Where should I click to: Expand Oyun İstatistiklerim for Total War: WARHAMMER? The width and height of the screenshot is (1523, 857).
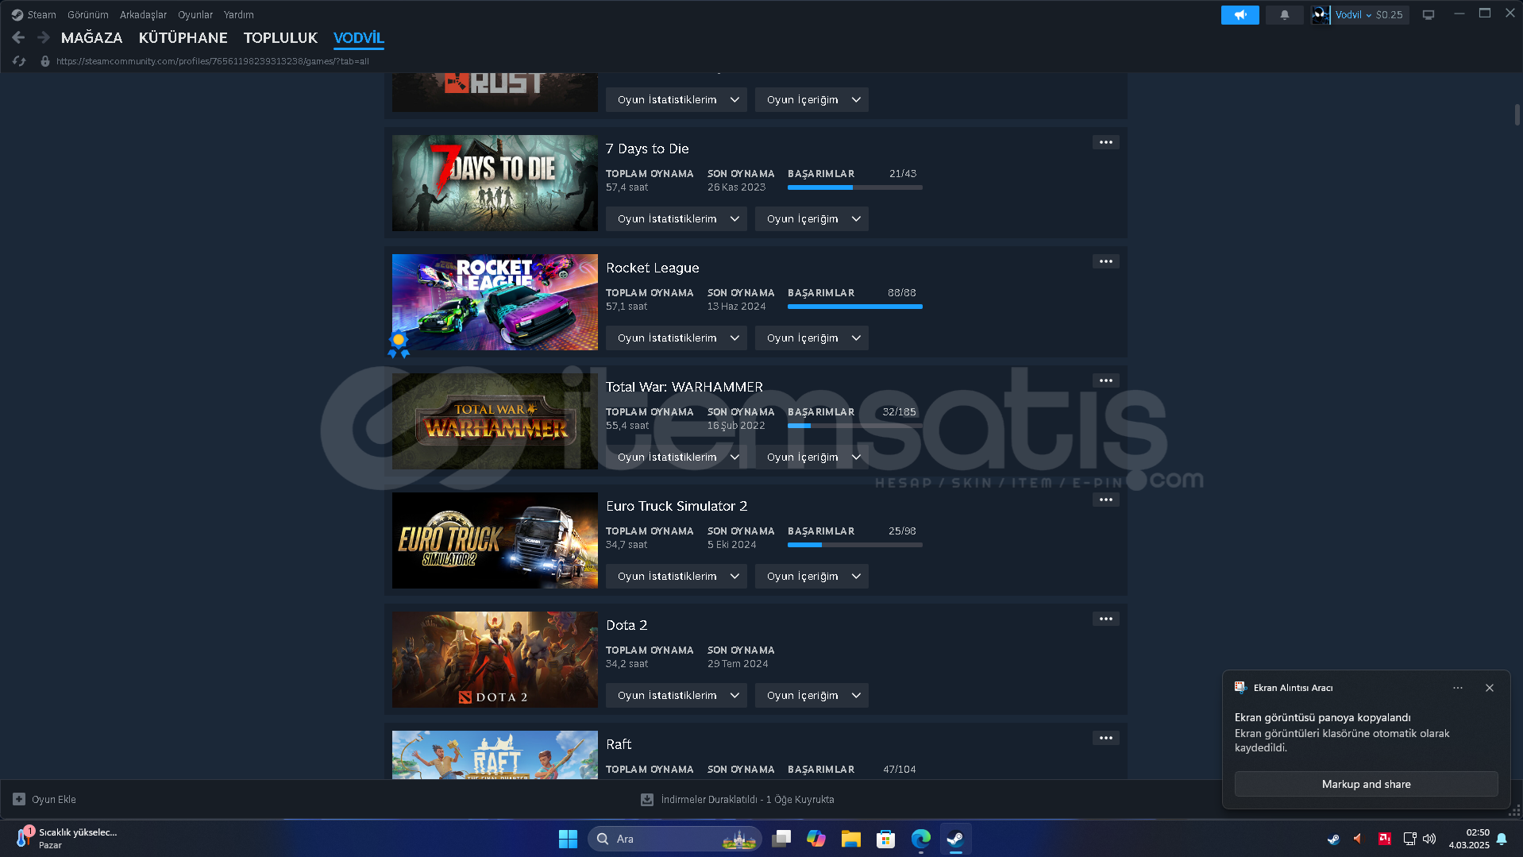[677, 457]
